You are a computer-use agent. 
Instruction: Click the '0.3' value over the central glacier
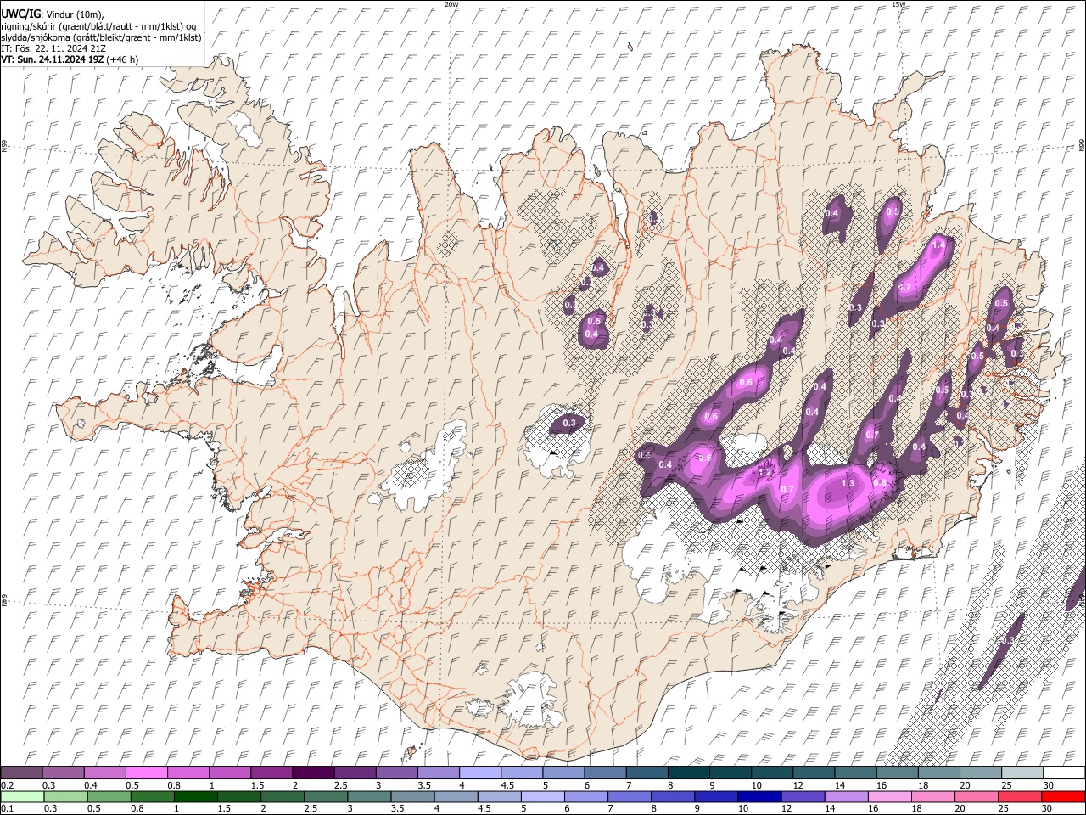click(x=569, y=423)
